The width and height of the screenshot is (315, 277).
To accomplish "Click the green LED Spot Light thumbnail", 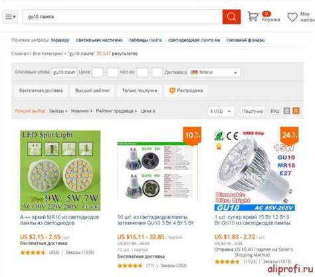I will (60, 171).
